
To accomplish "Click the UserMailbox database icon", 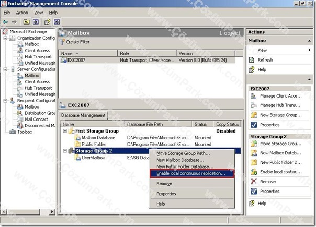I will click(x=78, y=158).
